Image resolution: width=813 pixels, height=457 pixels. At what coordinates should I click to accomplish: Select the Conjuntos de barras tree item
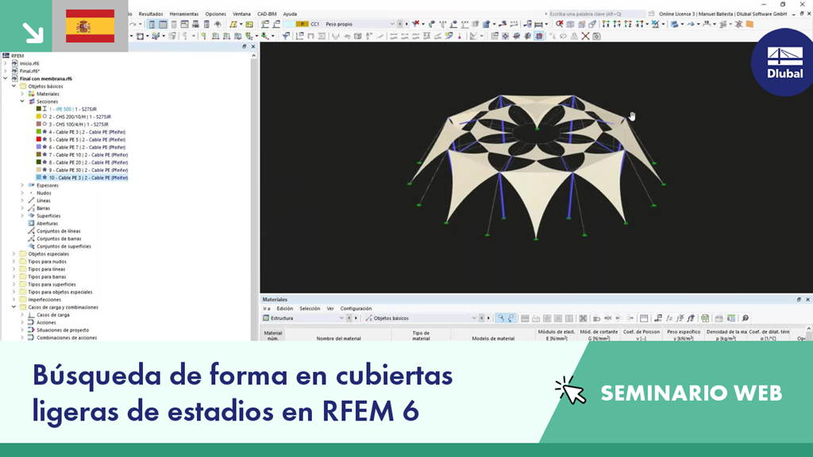(59, 239)
